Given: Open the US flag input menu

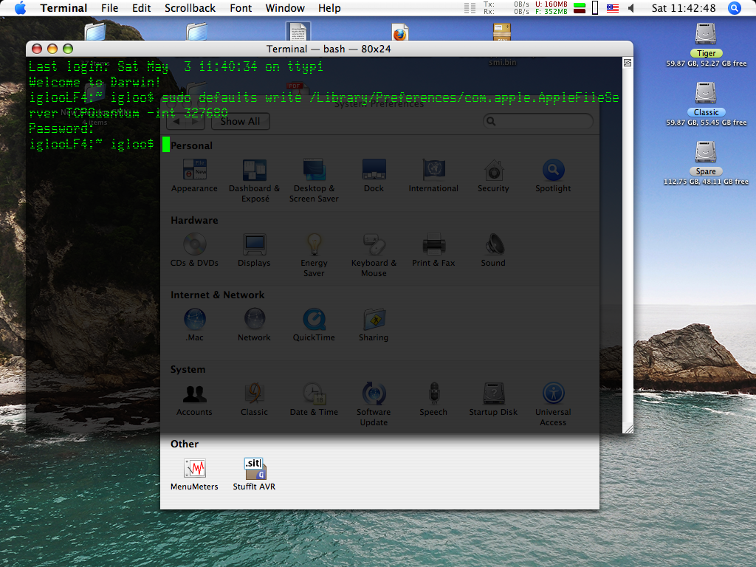Looking at the screenshot, I should (612, 8).
